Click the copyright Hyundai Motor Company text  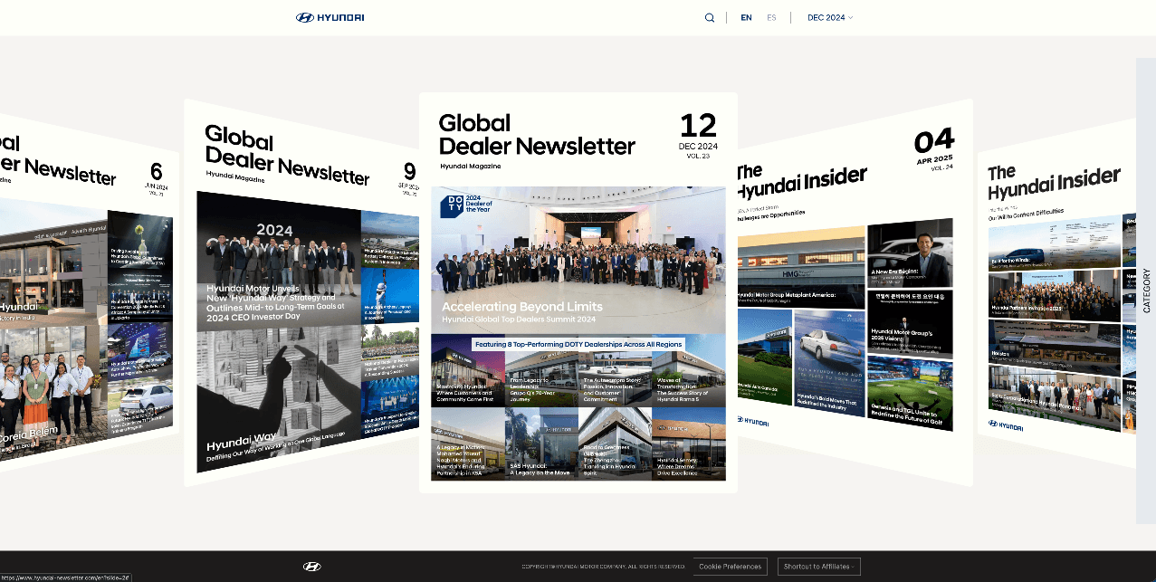[x=603, y=567]
